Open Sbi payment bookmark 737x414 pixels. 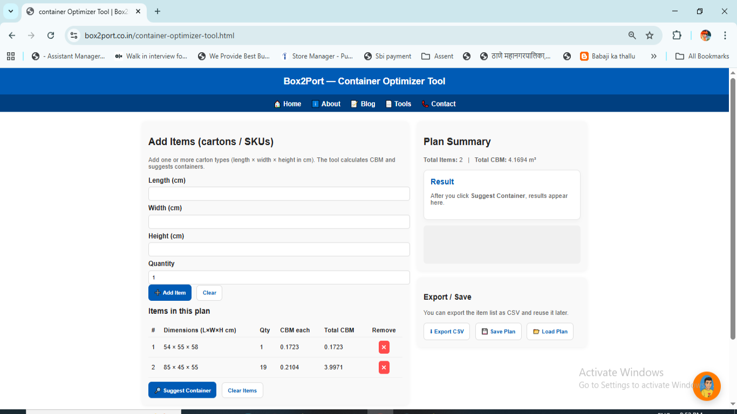click(x=387, y=56)
